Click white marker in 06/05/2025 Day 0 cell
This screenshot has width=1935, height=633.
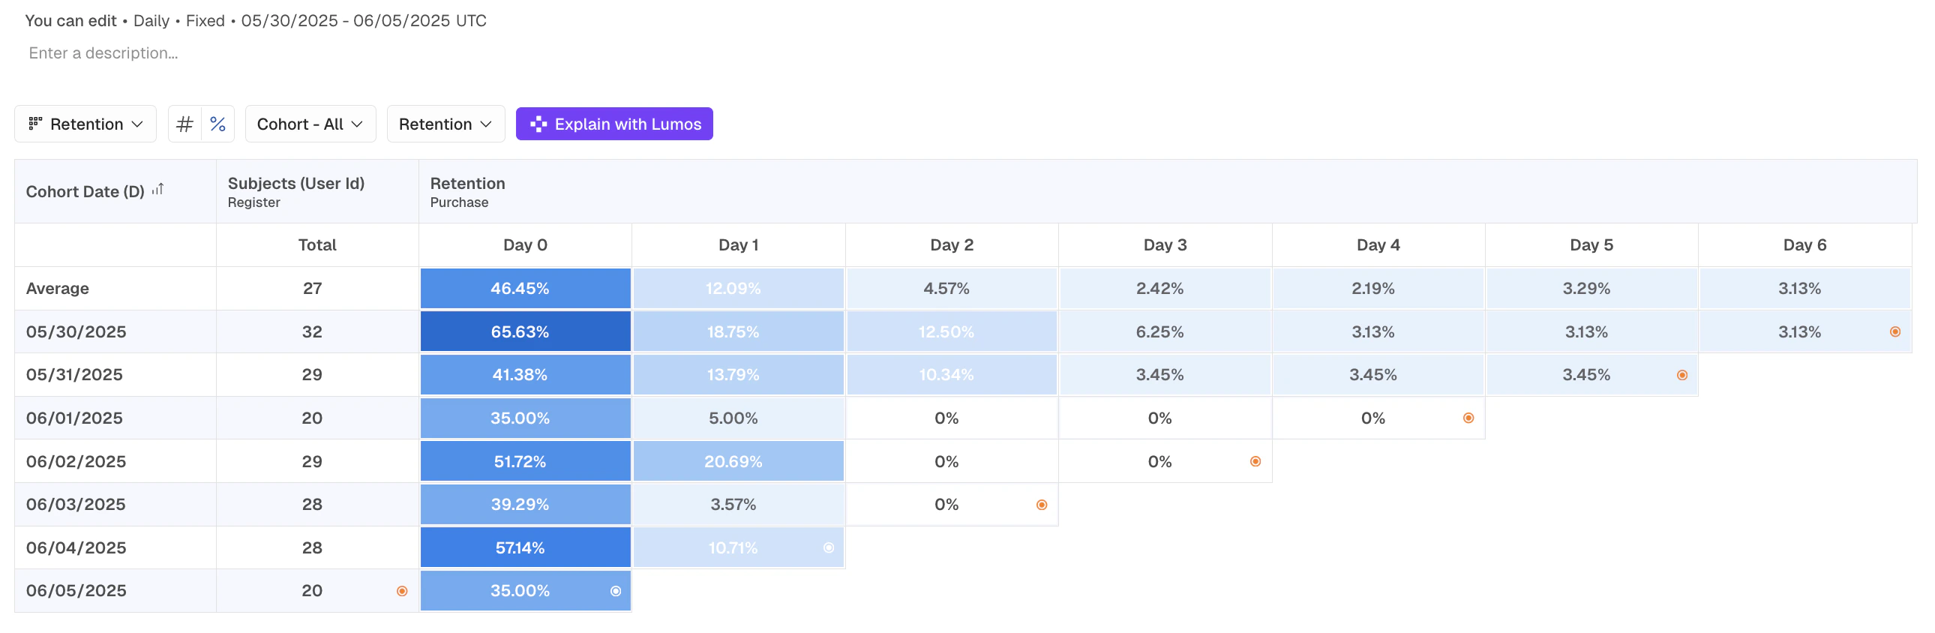615,591
